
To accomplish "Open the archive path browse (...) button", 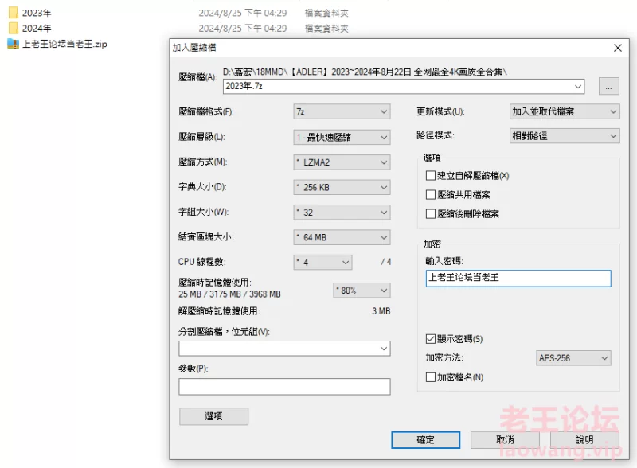I will [x=608, y=86].
